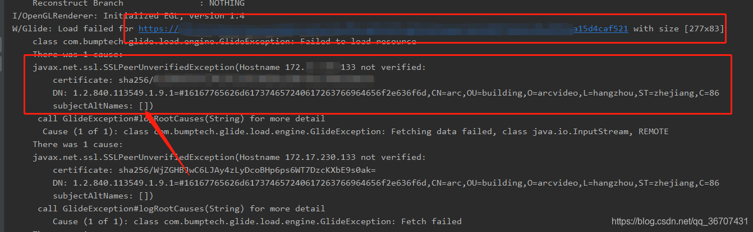Click the lower tool tab on left edge
The height and width of the screenshot is (232, 753).
[x=1, y=64]
